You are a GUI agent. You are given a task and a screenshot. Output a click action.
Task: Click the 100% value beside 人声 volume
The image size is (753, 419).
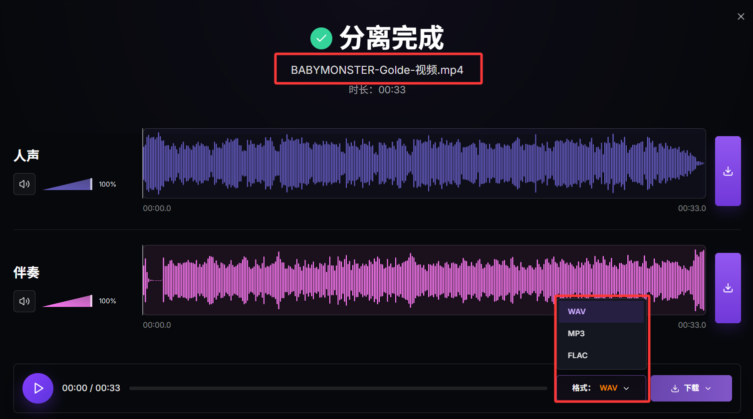pos(107,184)
